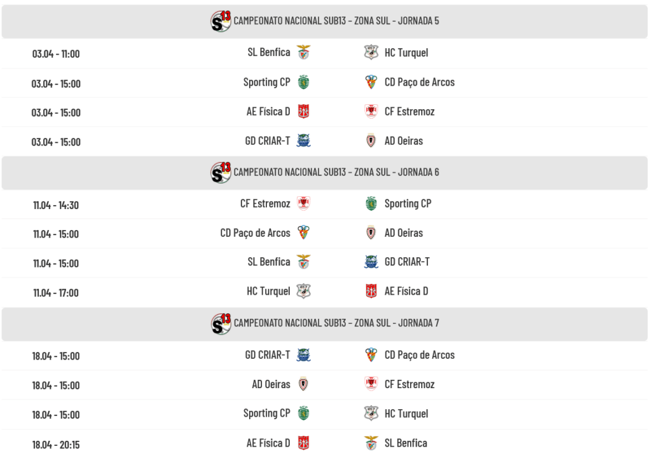Click Sporting CP crest in 03.04 match

coord(303,82)
